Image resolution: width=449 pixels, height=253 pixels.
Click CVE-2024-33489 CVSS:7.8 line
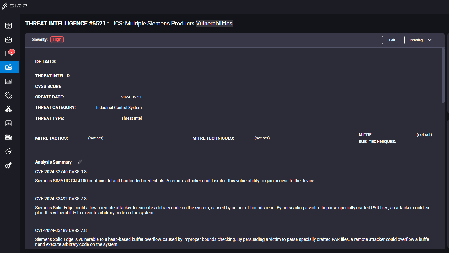pos(61,230)
